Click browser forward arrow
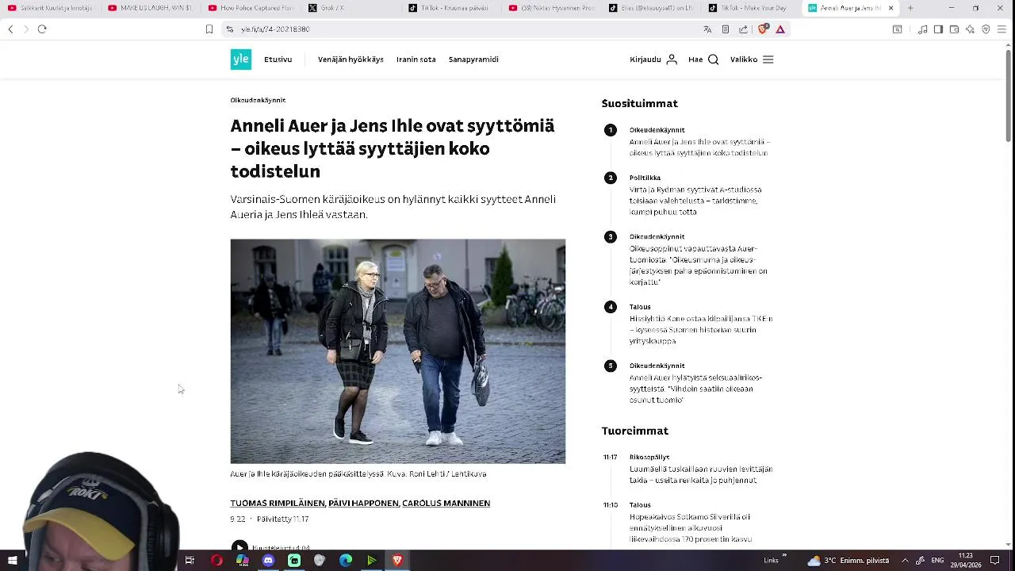 25,29
